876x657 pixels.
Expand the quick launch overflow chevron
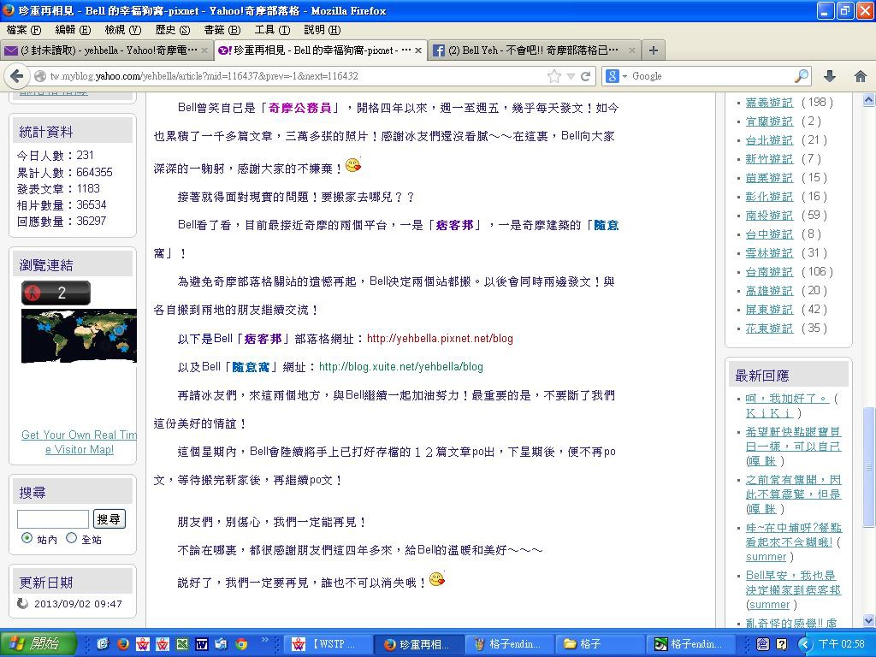point(265,639)
